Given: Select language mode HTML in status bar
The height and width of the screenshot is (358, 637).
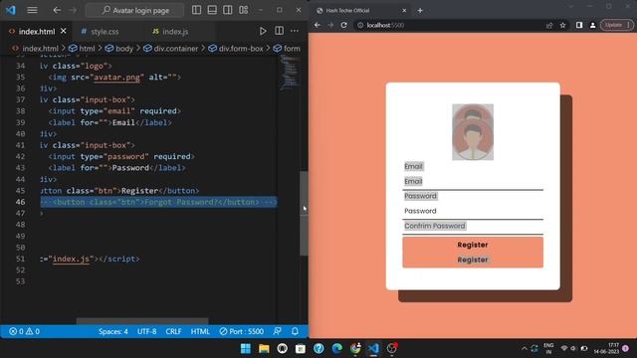Looking at the screenshot, I should click(200, 331).
